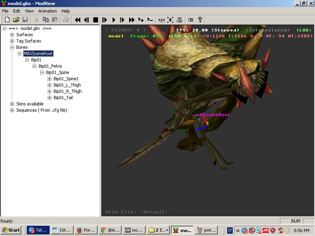This screenshot has width=315, height=236.
Task: Collapse the Bip01_Spine node
Action: point(42,72)
